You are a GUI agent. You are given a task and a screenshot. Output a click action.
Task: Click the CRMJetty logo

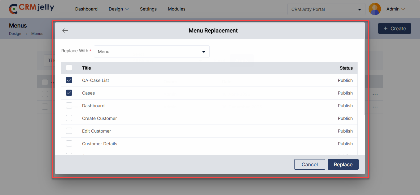[32, 9]
